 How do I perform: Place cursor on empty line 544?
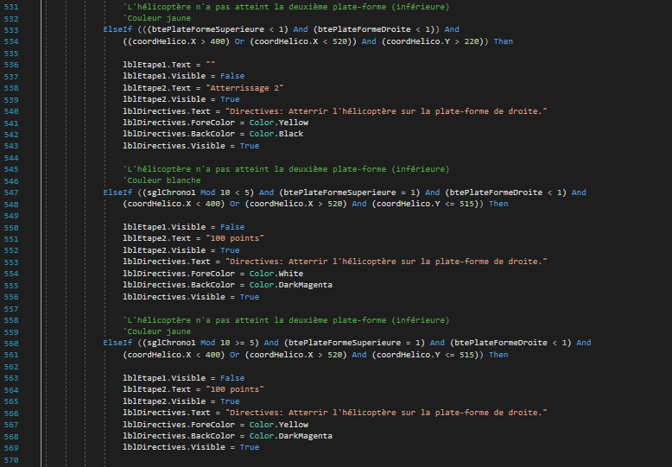pyautogui.click(x=300, y=158)
